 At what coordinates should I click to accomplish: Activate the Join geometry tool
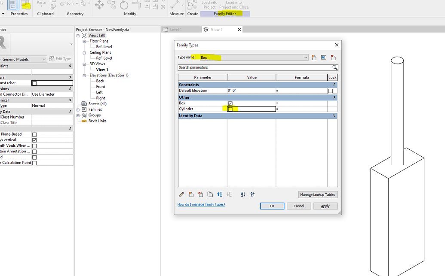click(x=68, y=3)
